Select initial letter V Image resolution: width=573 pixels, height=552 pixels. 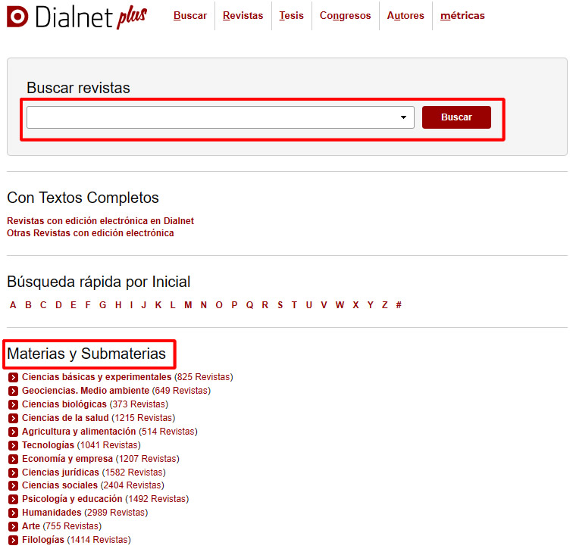point(324,305)
